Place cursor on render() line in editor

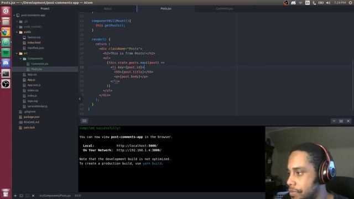point(101,39)
